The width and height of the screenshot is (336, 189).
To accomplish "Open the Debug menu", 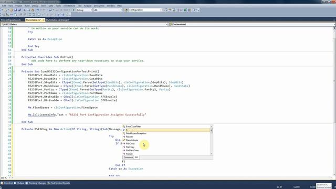I will click(35, 6).
